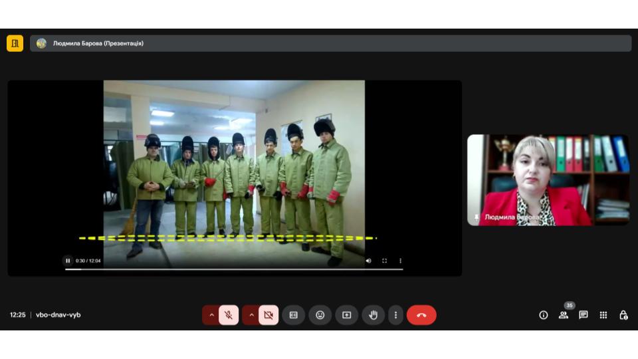Open more options in the call toolbar

coord(396,315)
